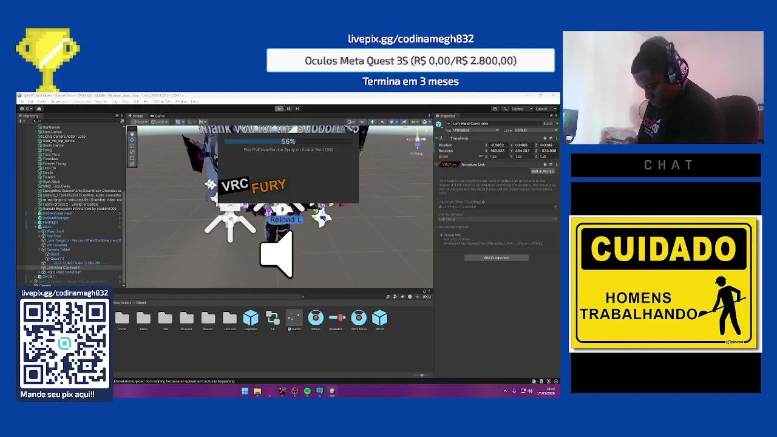Open the cloud services icon in toolbar
777x437 pixels.
[x=39, y=109]
